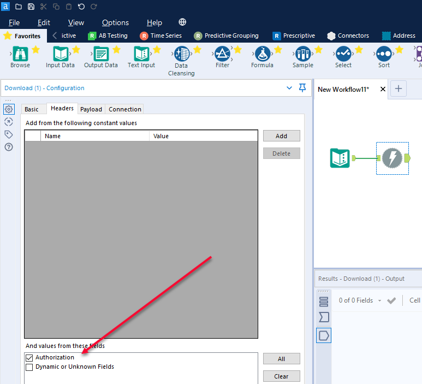Screen dimensions: 422x384
Task: Select the Output Data tool
Action: 101,54
